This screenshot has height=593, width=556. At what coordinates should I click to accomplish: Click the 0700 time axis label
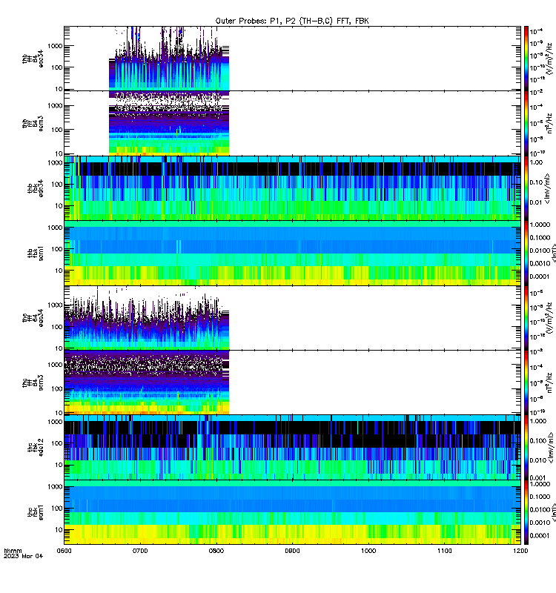point(140,551)
